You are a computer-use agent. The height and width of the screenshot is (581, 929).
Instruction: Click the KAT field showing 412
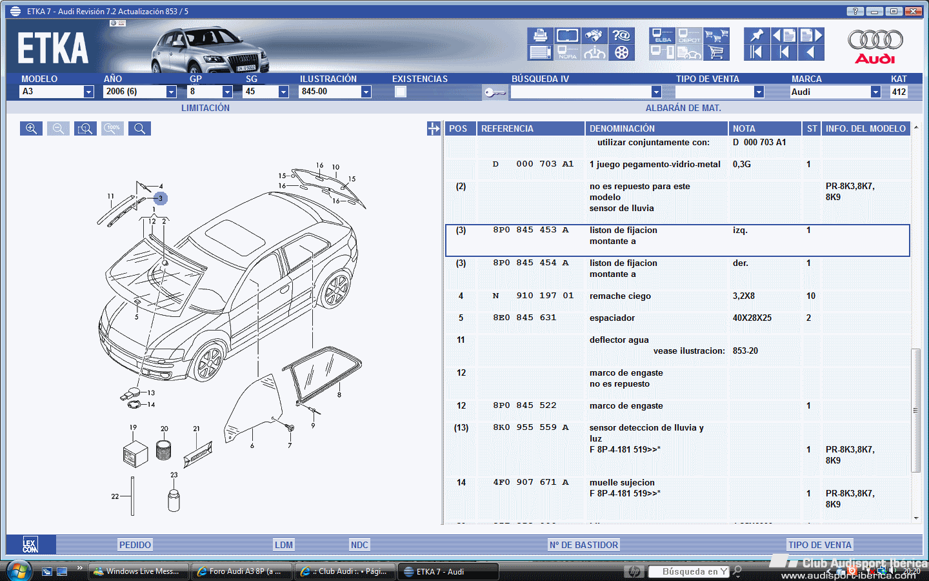pos(899,92)
